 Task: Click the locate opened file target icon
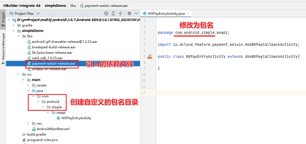coord(106,13)
